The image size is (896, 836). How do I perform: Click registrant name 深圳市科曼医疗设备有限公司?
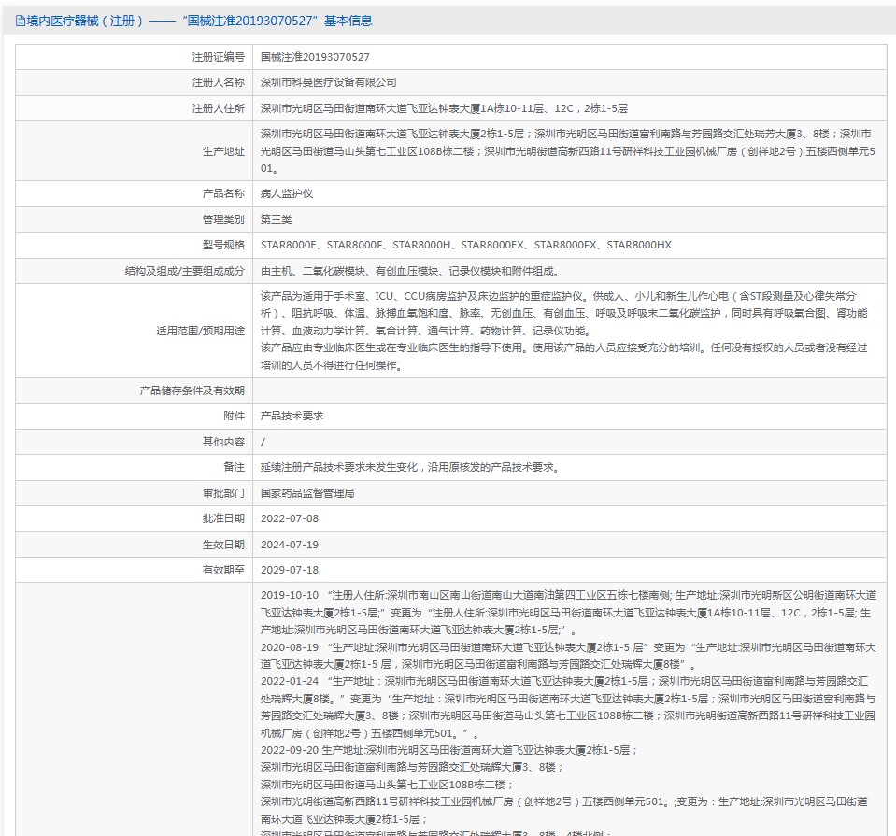tap(328, 82)
